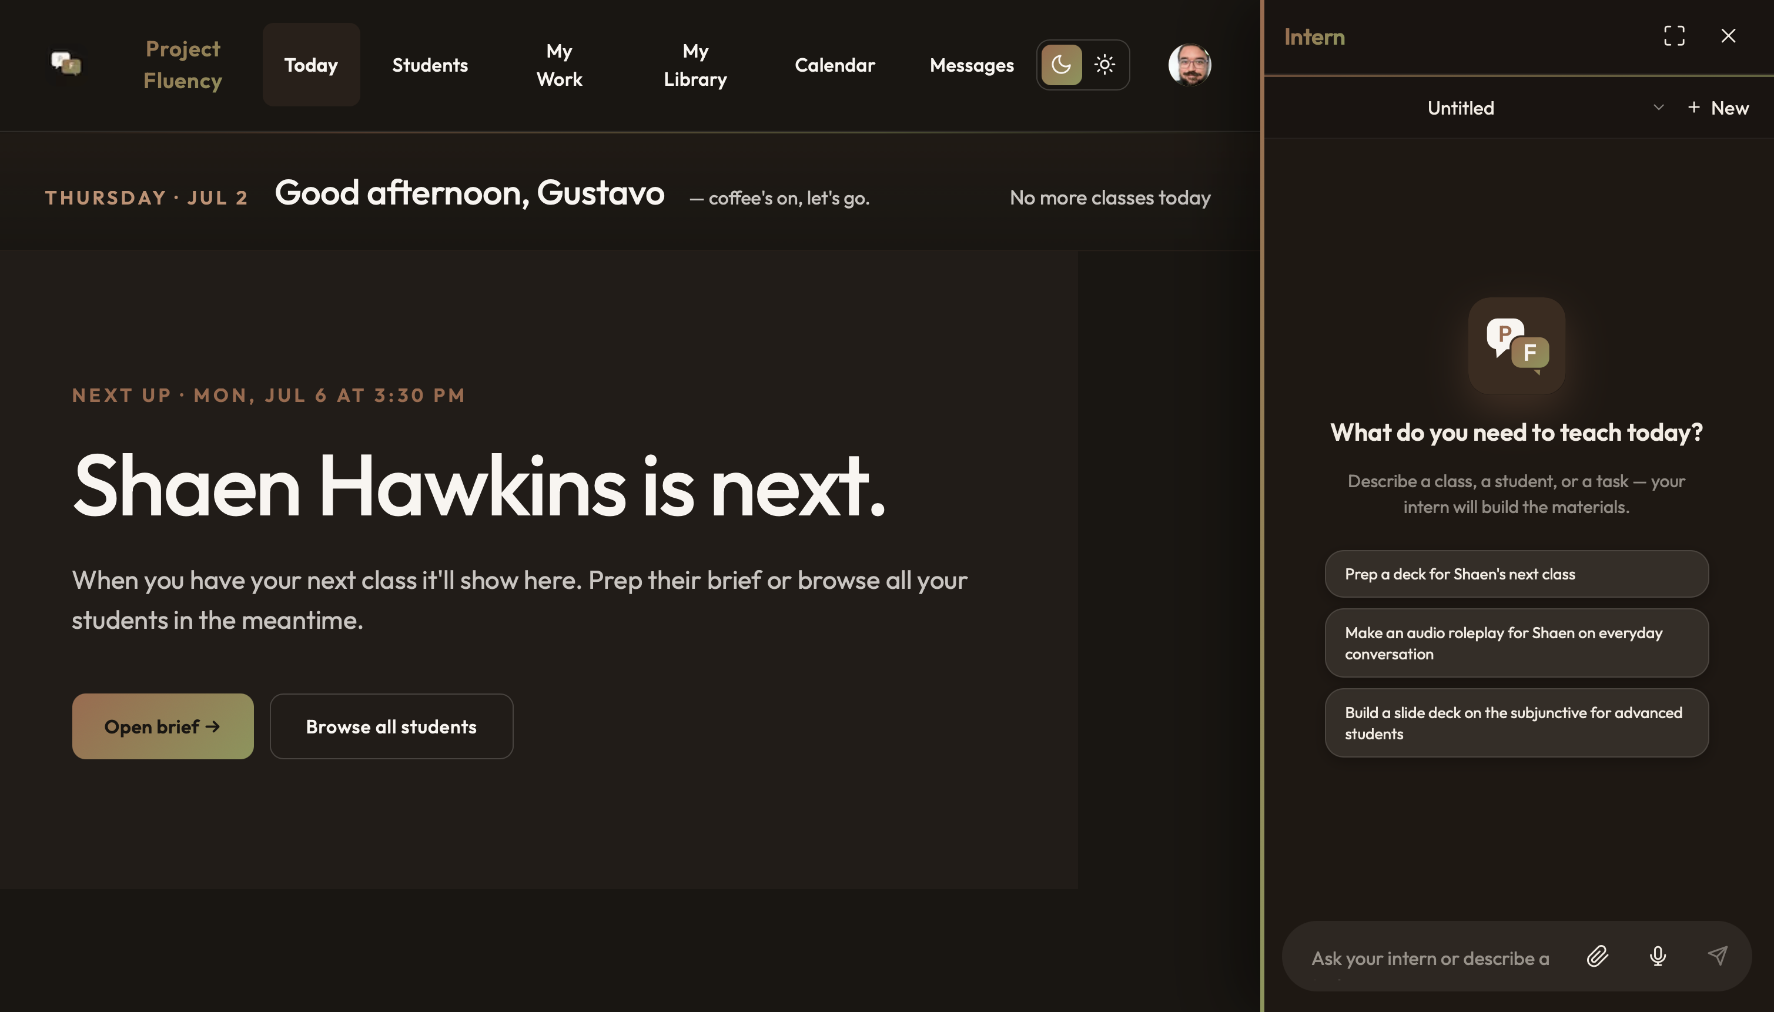Image resolution: width=1774 pixels, height=1012 pixels.
Task: Click the 'Intern' panel title
Action: tap(1314, 37)
